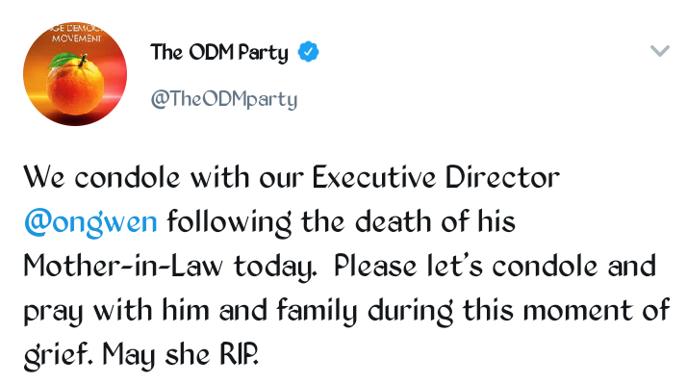Select the @TheODMparty handle
The height and width of the screenshot is (384, 687).
coord(224,99)
